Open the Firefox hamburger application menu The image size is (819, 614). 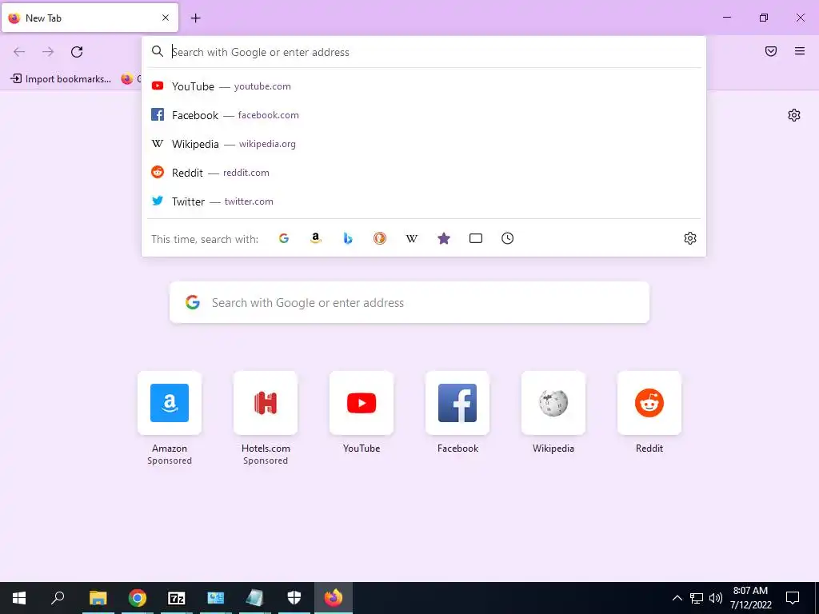pyautogui.click(x=800, y=51)
